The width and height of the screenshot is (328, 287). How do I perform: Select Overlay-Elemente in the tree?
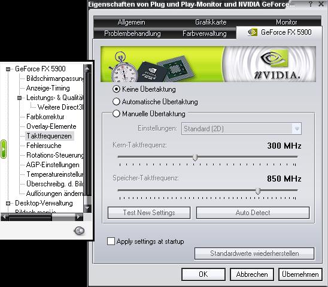pyautogui.click(x=51, y=126)
